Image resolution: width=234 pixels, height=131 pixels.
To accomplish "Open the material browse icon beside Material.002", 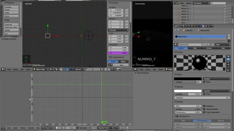I will 176,44.
